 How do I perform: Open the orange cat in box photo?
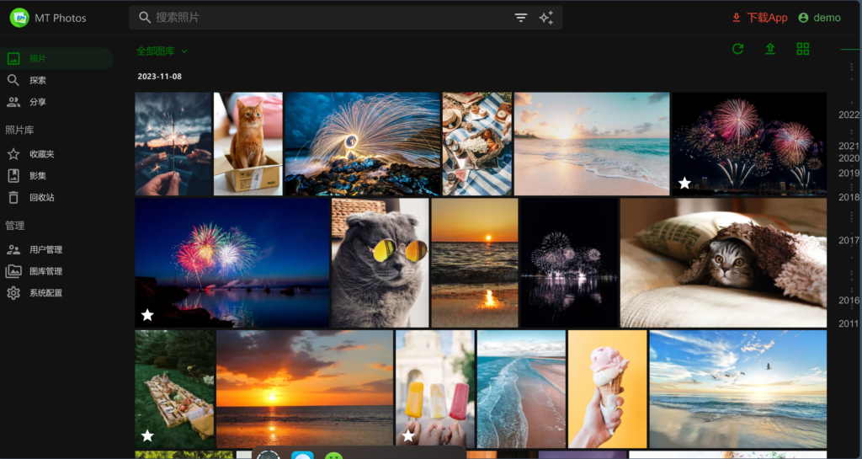coord(248,144)
